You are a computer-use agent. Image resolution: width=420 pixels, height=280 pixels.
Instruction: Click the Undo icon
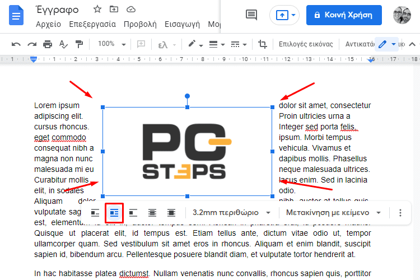point(16,44)
